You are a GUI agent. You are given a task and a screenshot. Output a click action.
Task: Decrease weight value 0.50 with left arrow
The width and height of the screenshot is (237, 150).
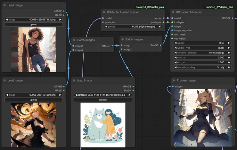pyautogui.click(x=175, y=43)
